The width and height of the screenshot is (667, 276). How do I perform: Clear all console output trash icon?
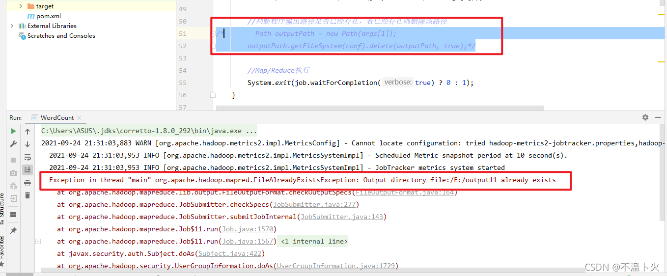pos(28,195)
